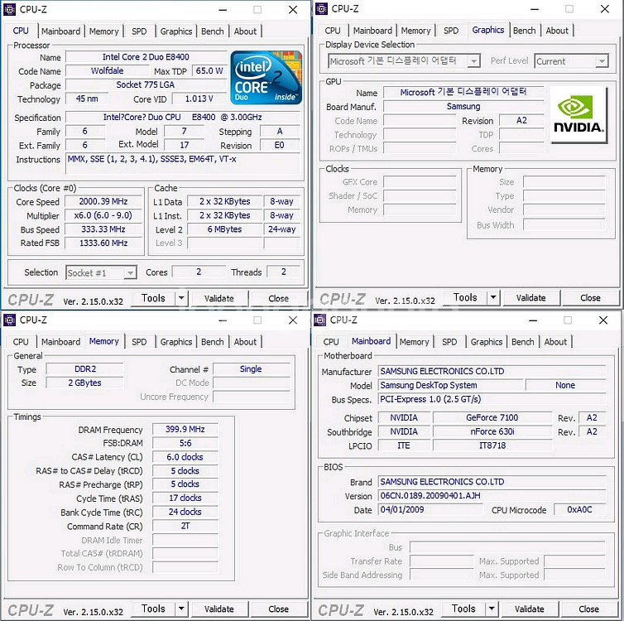
Task: Expand the Tools arrow in the memory timings window
Action: pos(182,609)
